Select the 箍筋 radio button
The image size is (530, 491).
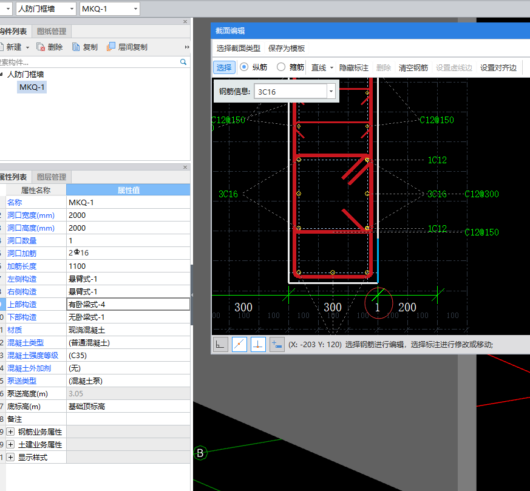click(281, 67)
